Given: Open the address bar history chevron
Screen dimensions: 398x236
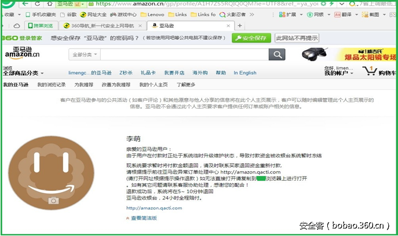Looking at the screenshot, I should coord(342,4).
